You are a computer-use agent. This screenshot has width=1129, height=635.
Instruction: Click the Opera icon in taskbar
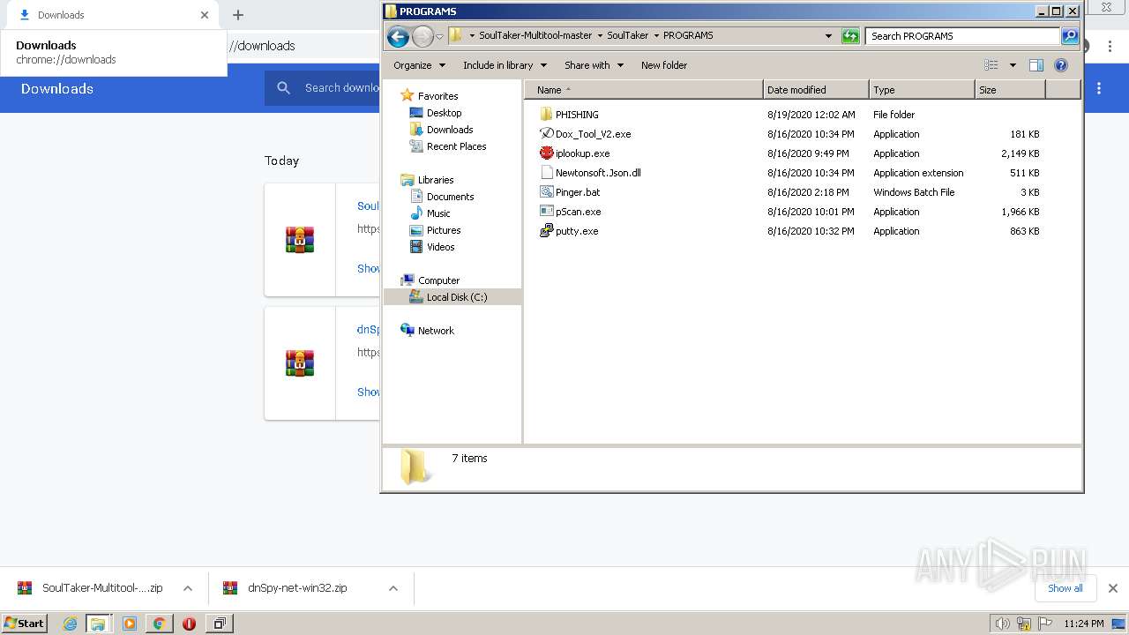(189, 624)
